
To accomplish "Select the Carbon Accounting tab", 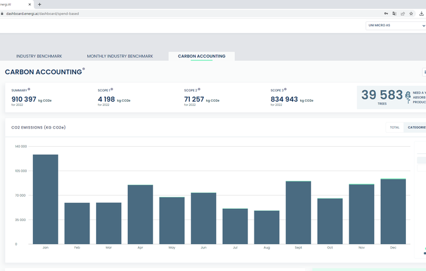I will 201,56.
